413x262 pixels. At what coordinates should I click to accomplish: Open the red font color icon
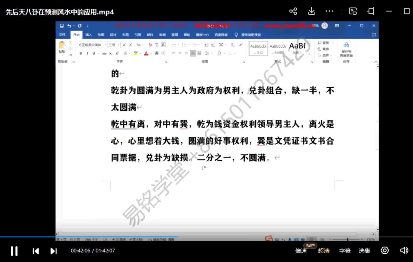coord(146,53)
